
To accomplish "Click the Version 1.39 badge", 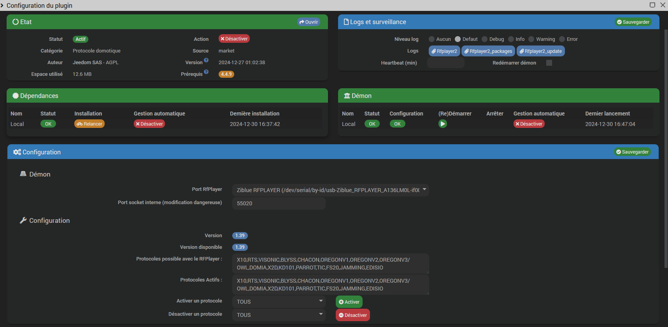I will coord(240,235).
